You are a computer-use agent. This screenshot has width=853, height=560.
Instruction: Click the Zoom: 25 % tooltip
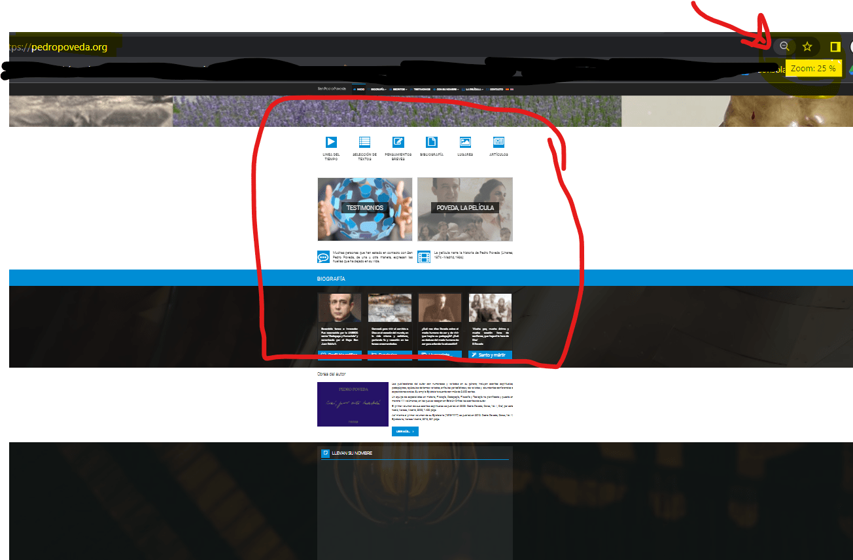[813, 68]
